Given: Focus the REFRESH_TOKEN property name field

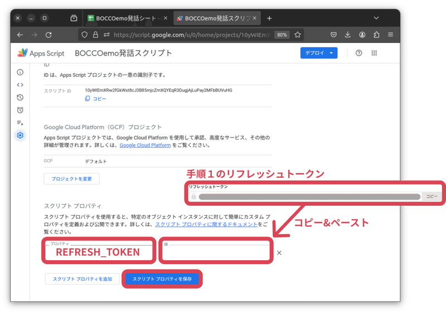Looking at the screenshot, I should [x=99, y=251].
